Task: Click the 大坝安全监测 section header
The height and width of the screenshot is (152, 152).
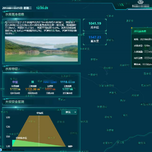Action: tap(14, 102)
